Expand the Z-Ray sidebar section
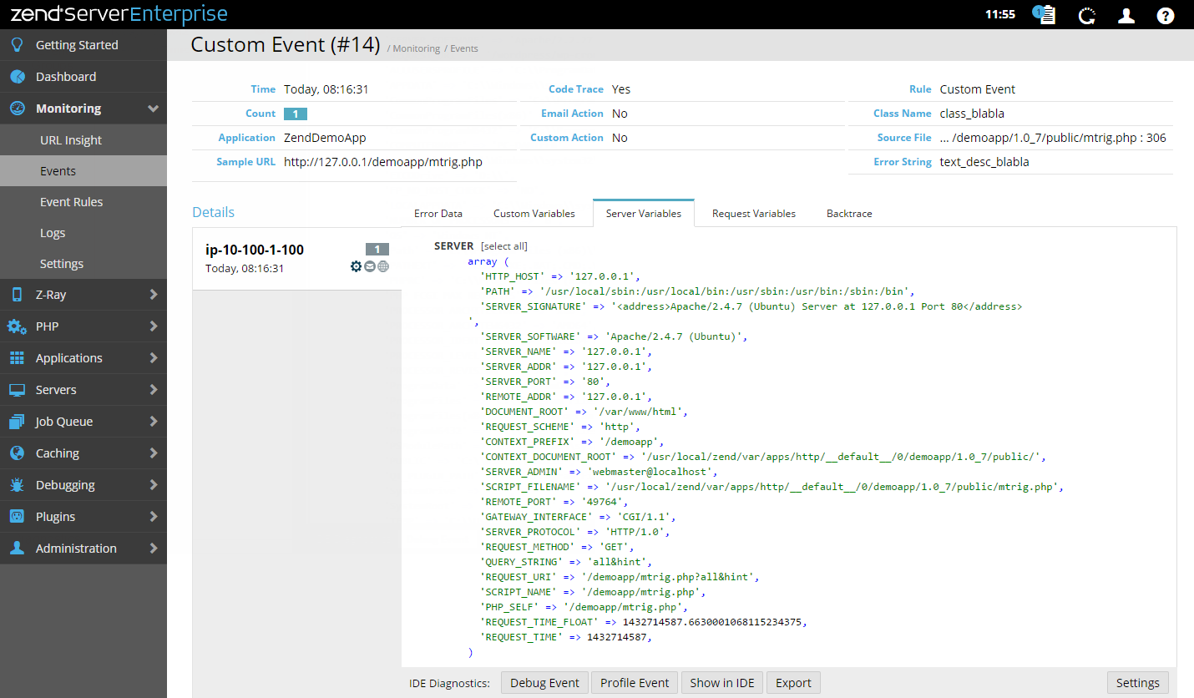The width and height of the screenshot is (1194, 698). 153,294
